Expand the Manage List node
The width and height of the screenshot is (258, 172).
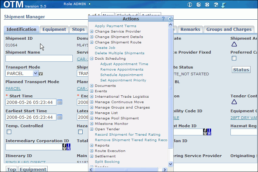click(x=92, y=113)
